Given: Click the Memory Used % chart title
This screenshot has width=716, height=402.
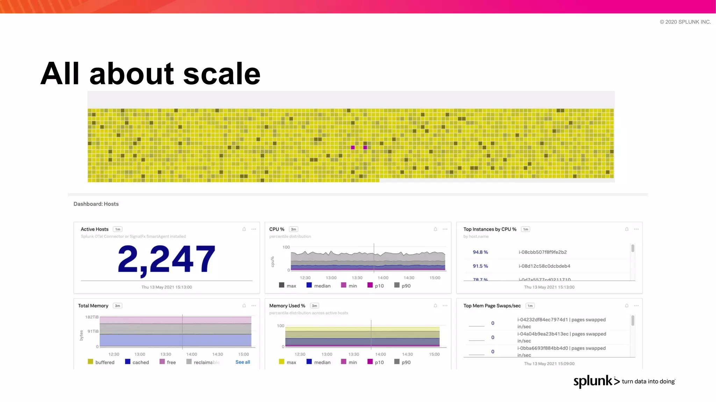Looking at the screenshot, I should click(287, 306).
